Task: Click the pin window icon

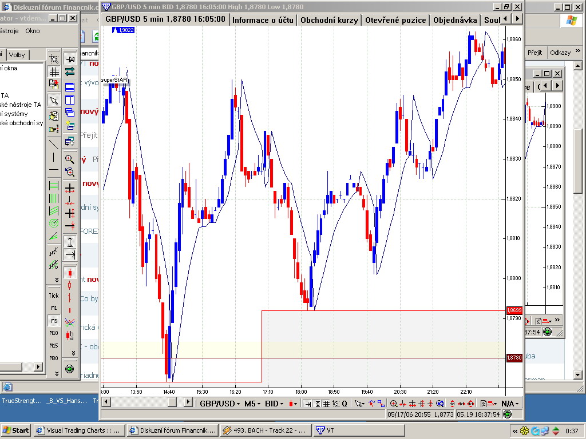Action: pyautogui.click(x=70, y=59)
